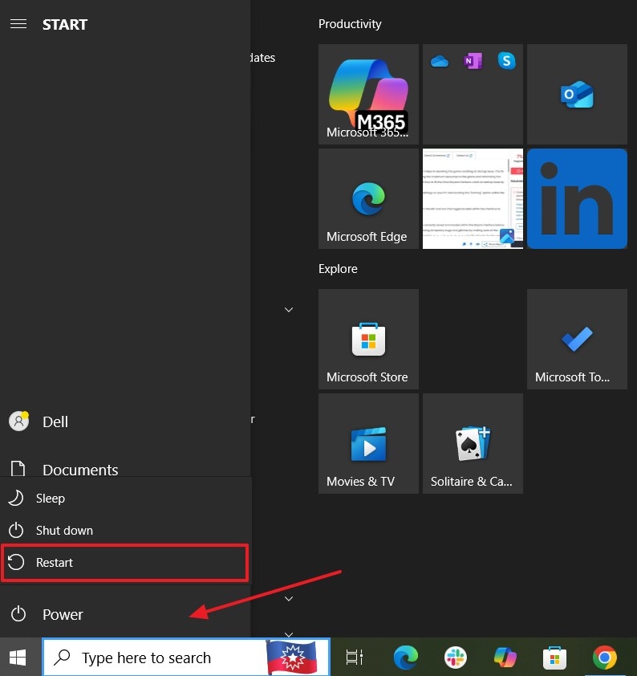Open Microsoft Store from the taskbar

pos(554,658)
